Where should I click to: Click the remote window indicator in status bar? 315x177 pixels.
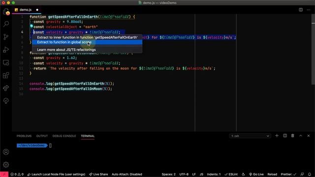4,174
